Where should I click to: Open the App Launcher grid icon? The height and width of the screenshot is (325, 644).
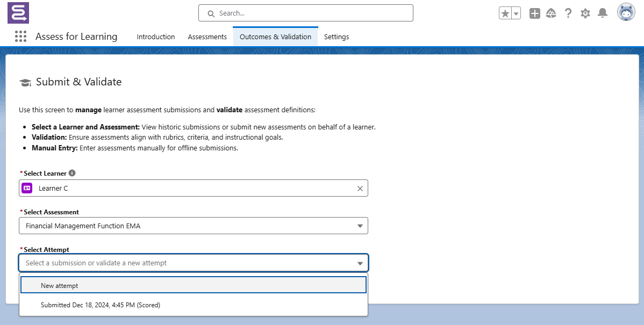click(20, 37)
